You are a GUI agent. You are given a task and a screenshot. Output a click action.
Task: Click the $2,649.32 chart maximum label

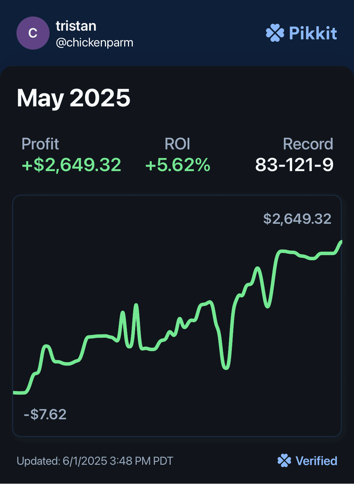[x=297, y=219]
